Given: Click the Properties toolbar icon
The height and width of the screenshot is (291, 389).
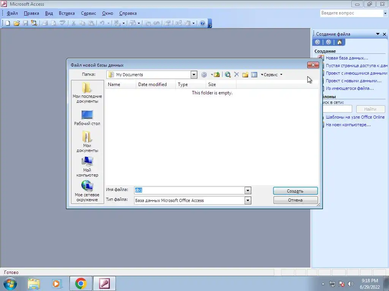Looking at the screenshot, I should coord(168,23).
